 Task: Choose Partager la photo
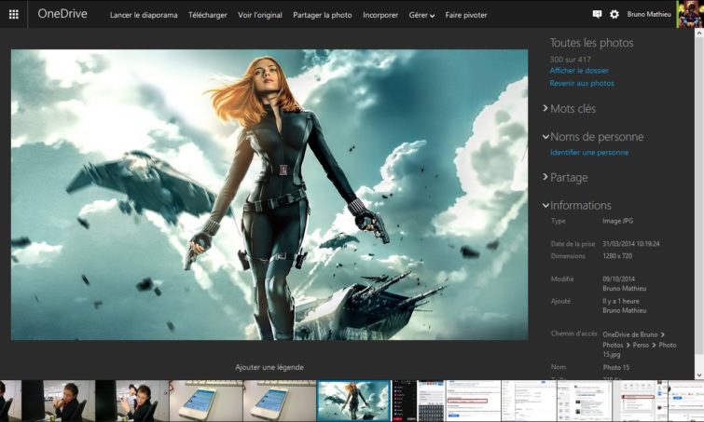[x=323, y=15]
